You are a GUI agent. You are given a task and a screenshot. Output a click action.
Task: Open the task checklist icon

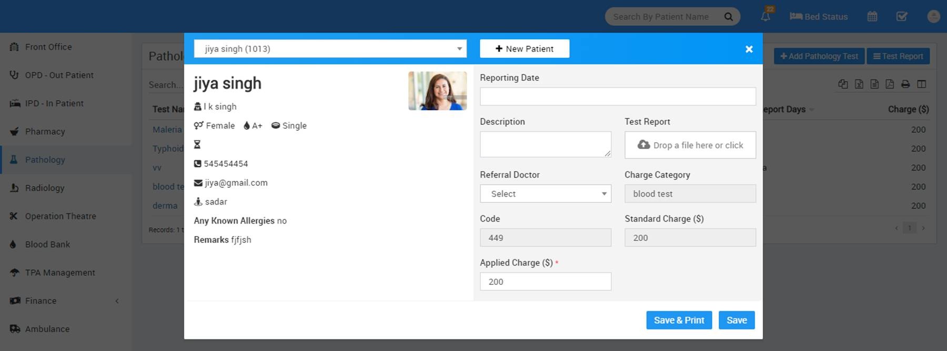point(902,17)
